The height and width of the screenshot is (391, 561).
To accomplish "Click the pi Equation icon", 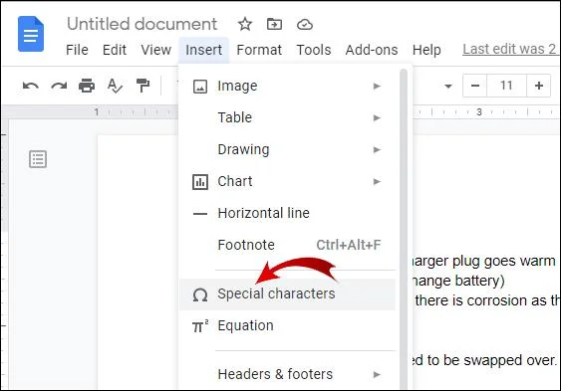I will click(200, 326).
